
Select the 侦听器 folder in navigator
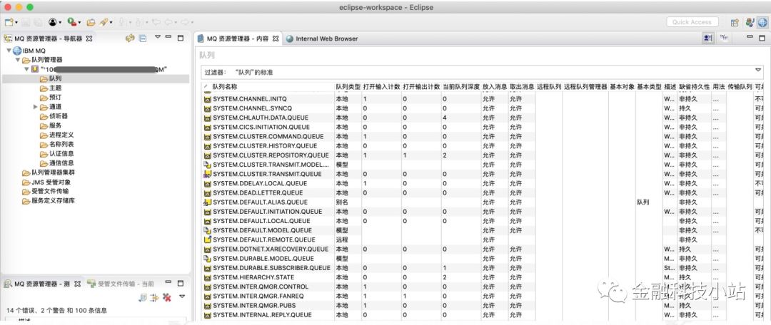[x=54, y=116]
